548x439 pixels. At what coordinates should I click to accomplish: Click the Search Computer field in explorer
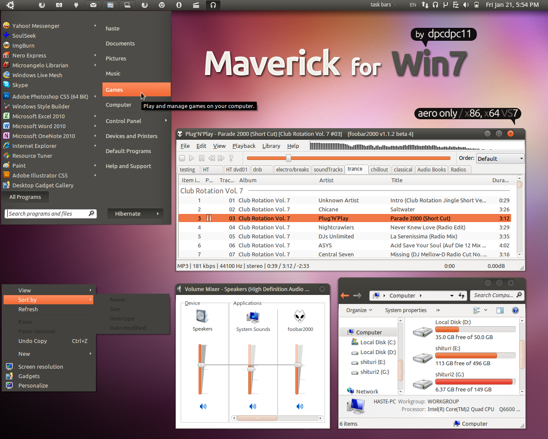point(497,295)
